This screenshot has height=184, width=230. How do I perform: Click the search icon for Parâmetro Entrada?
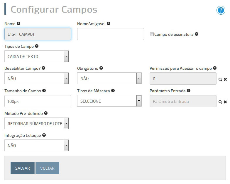click(220, 102)
